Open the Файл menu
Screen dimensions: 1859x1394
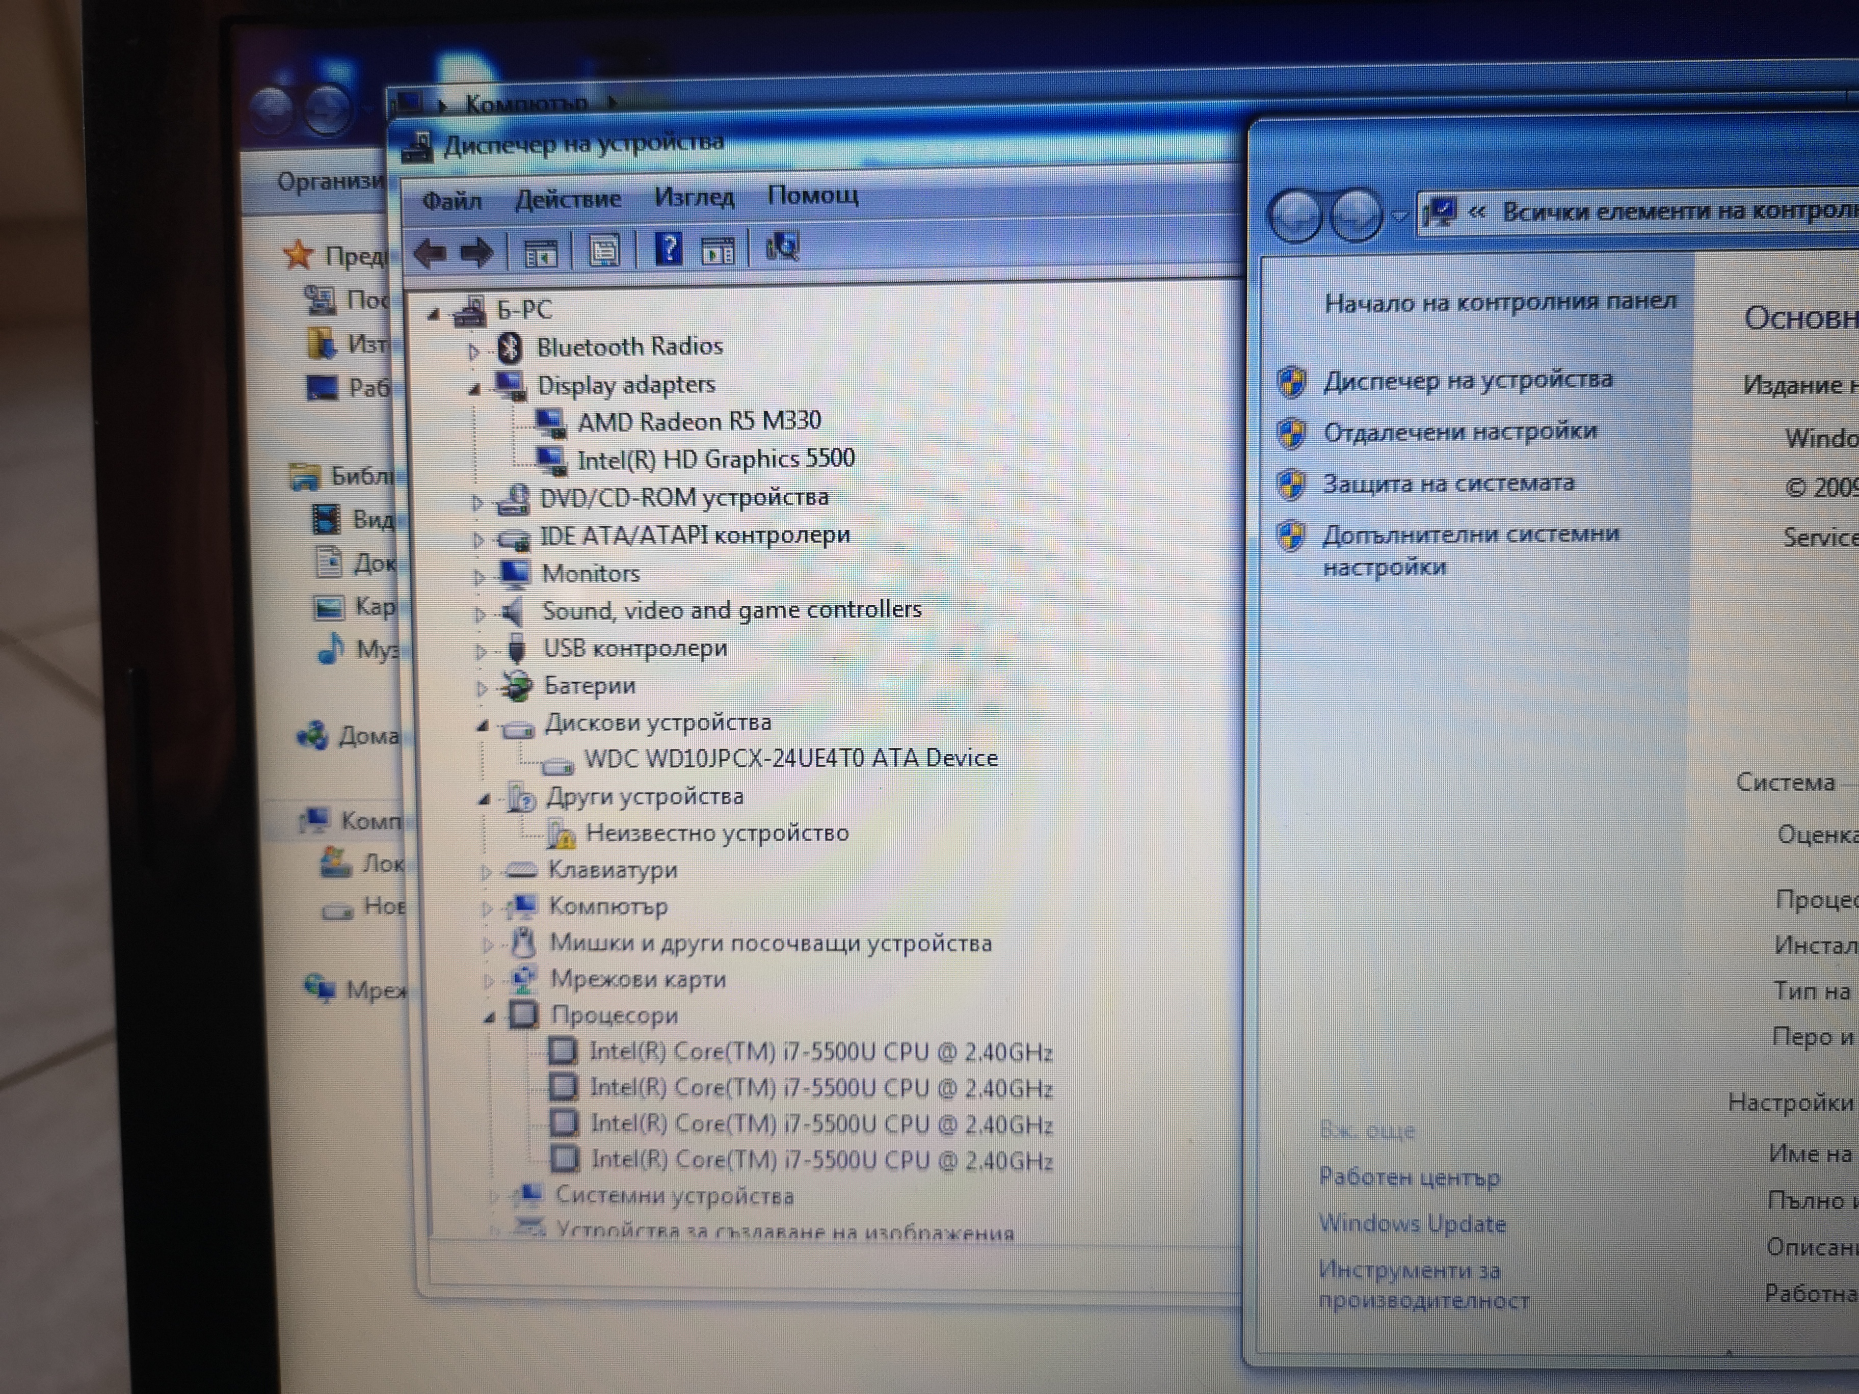(452, 201)
